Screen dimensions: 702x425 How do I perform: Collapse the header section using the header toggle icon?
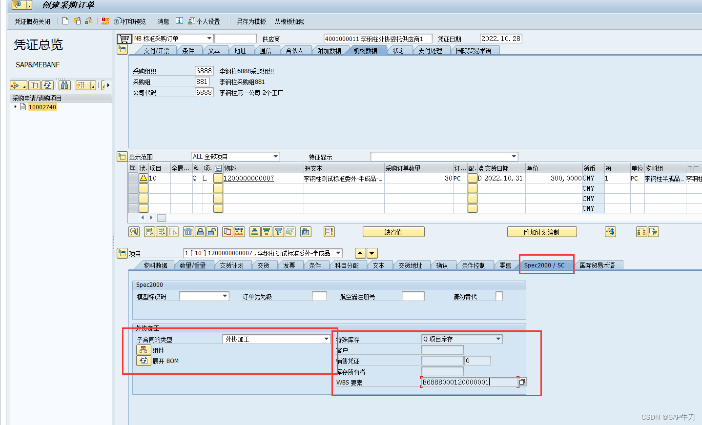122,49
